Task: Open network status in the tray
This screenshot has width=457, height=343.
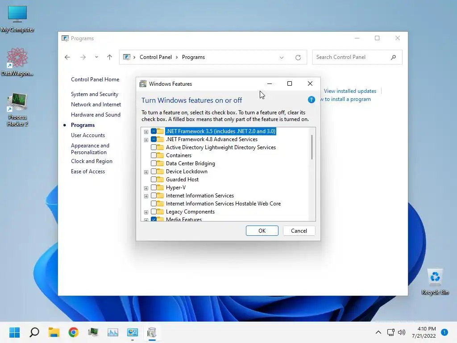Action: (391, 332)
